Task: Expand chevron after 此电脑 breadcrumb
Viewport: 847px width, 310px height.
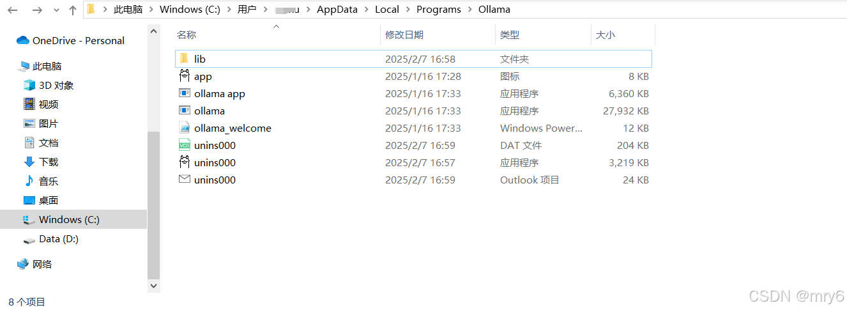Action: [151, 10]
